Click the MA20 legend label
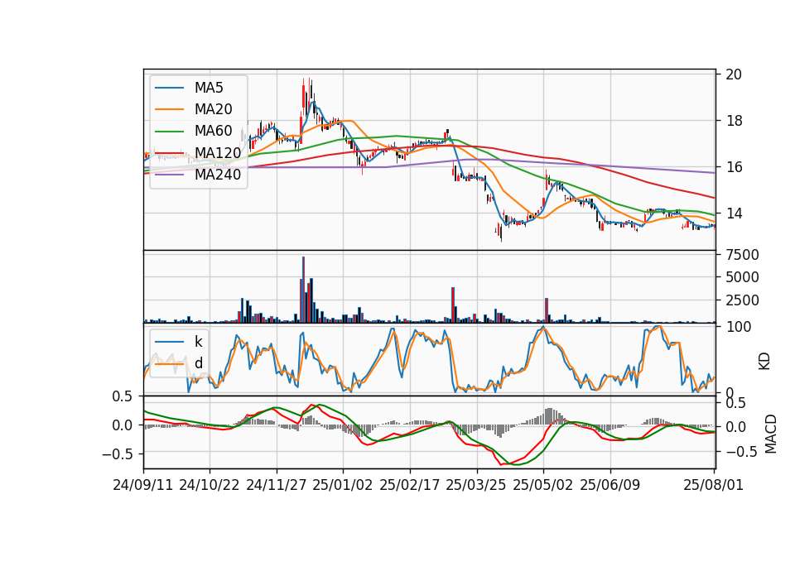The width and height of the screenshot is (795, 571). click(214, 109)
